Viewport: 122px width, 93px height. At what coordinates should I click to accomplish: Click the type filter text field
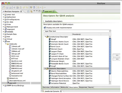[x=77, y=31]
